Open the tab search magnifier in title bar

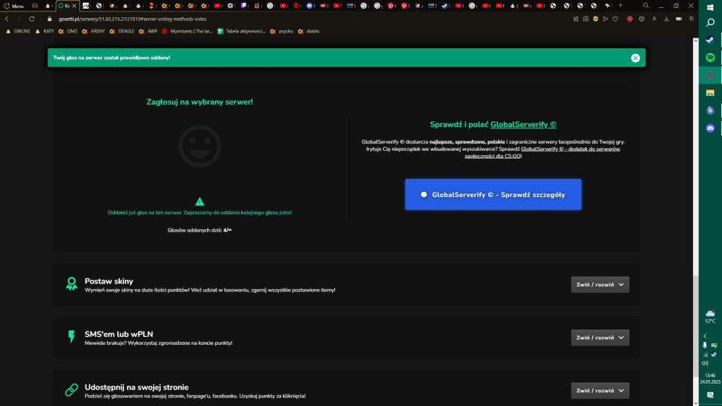[646, 6]
